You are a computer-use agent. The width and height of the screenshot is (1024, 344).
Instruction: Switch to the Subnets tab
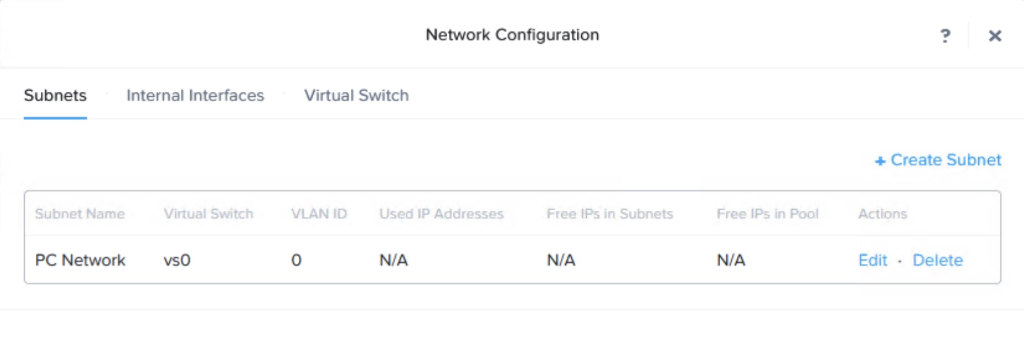click(x=55, y=96)
